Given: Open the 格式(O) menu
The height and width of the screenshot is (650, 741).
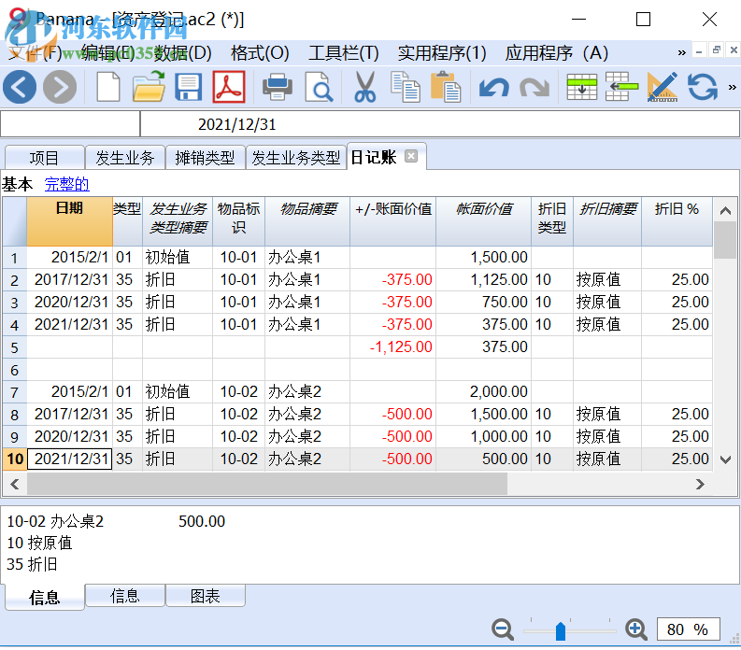Looking at the screenshot, I should pos(260,53).
